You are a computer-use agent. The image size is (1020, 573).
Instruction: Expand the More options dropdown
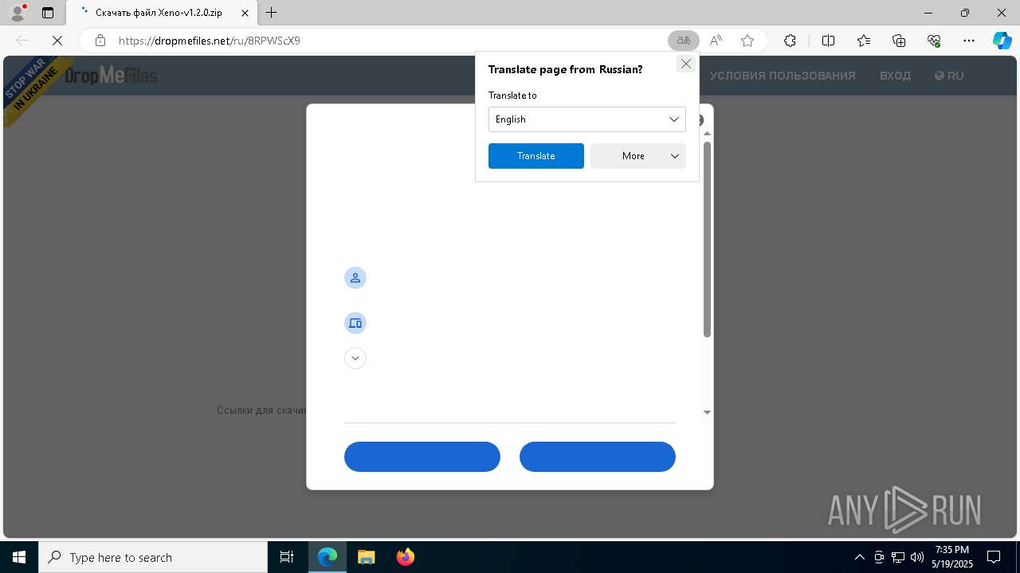click(x=637, y=156)
